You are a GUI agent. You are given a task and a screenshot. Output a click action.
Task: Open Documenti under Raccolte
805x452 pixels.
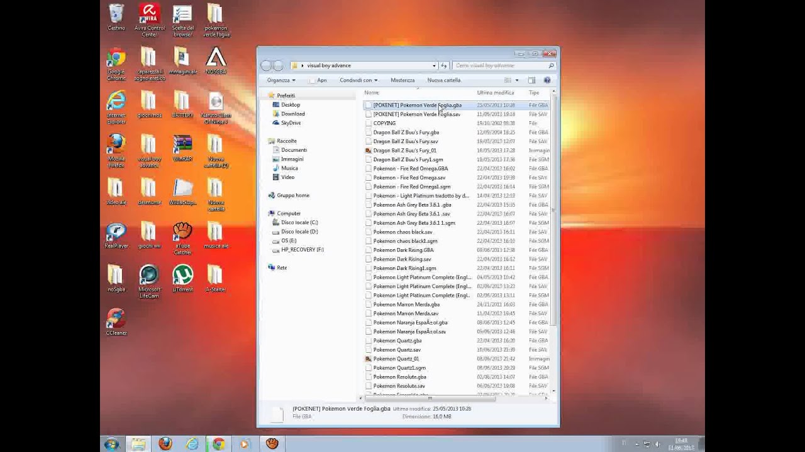(294, 150)
